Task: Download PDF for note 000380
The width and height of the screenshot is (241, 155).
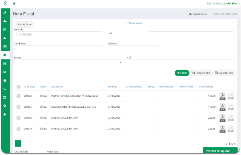Action: coord(222,118)
